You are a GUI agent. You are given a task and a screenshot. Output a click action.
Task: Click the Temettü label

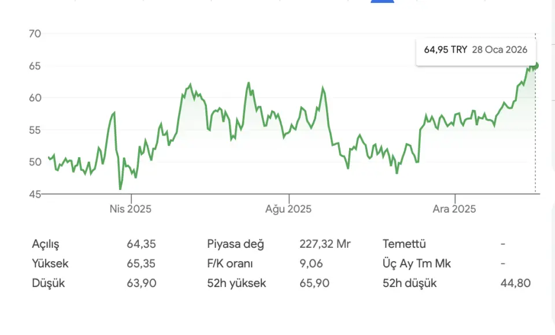(x=408, y=244)
